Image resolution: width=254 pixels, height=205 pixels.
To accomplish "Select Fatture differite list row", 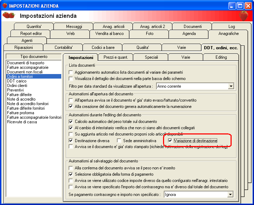I will [x=34, y=95].
